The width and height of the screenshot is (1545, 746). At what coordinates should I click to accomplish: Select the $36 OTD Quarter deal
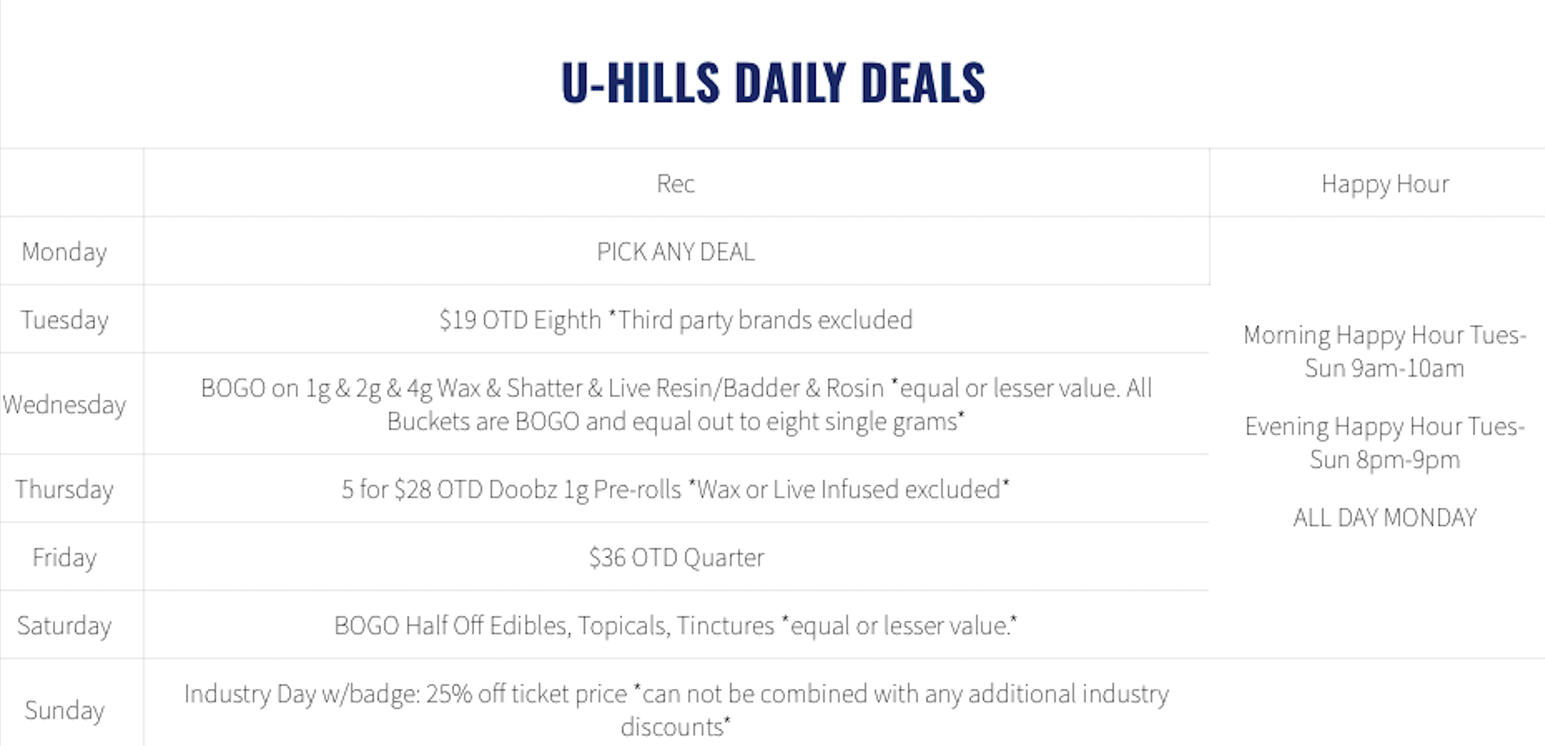[676, 558]
